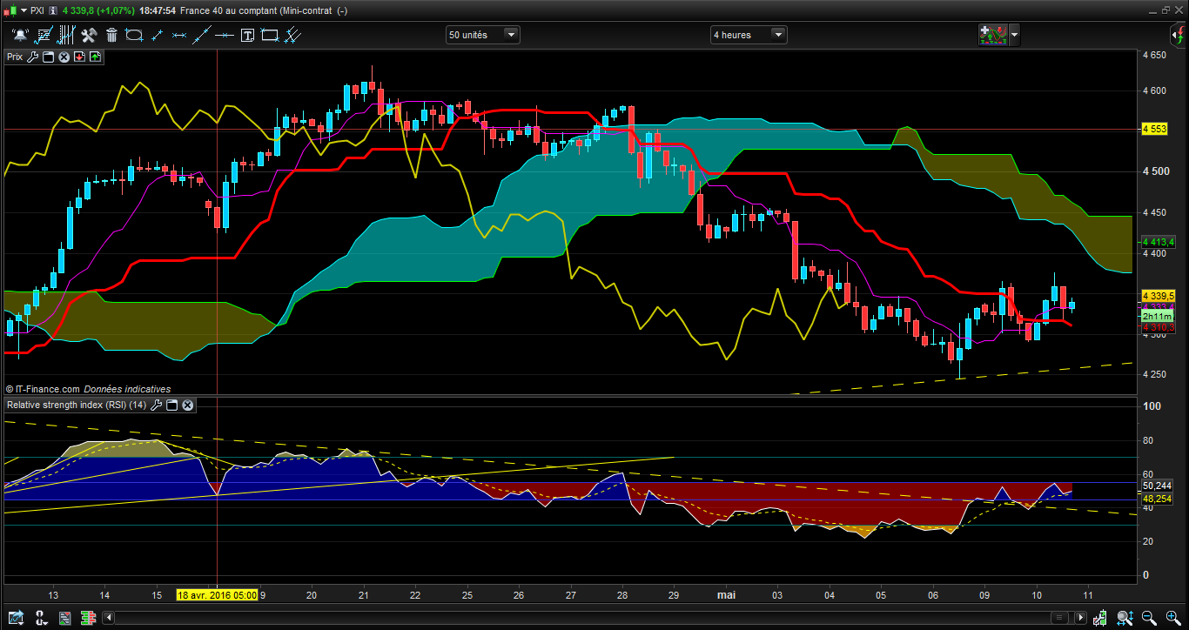Click the green up-arrow icon in Prix panel
This screenshot has height=630, width=1189.
(x=95, y=57)
